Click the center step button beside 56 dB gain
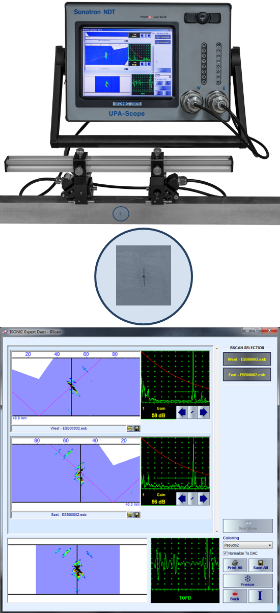 192,498
